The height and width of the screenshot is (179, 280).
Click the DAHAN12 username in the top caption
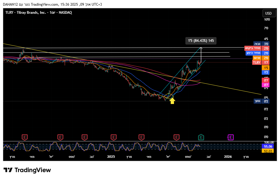pyautogui.click(x=10, y=4)
